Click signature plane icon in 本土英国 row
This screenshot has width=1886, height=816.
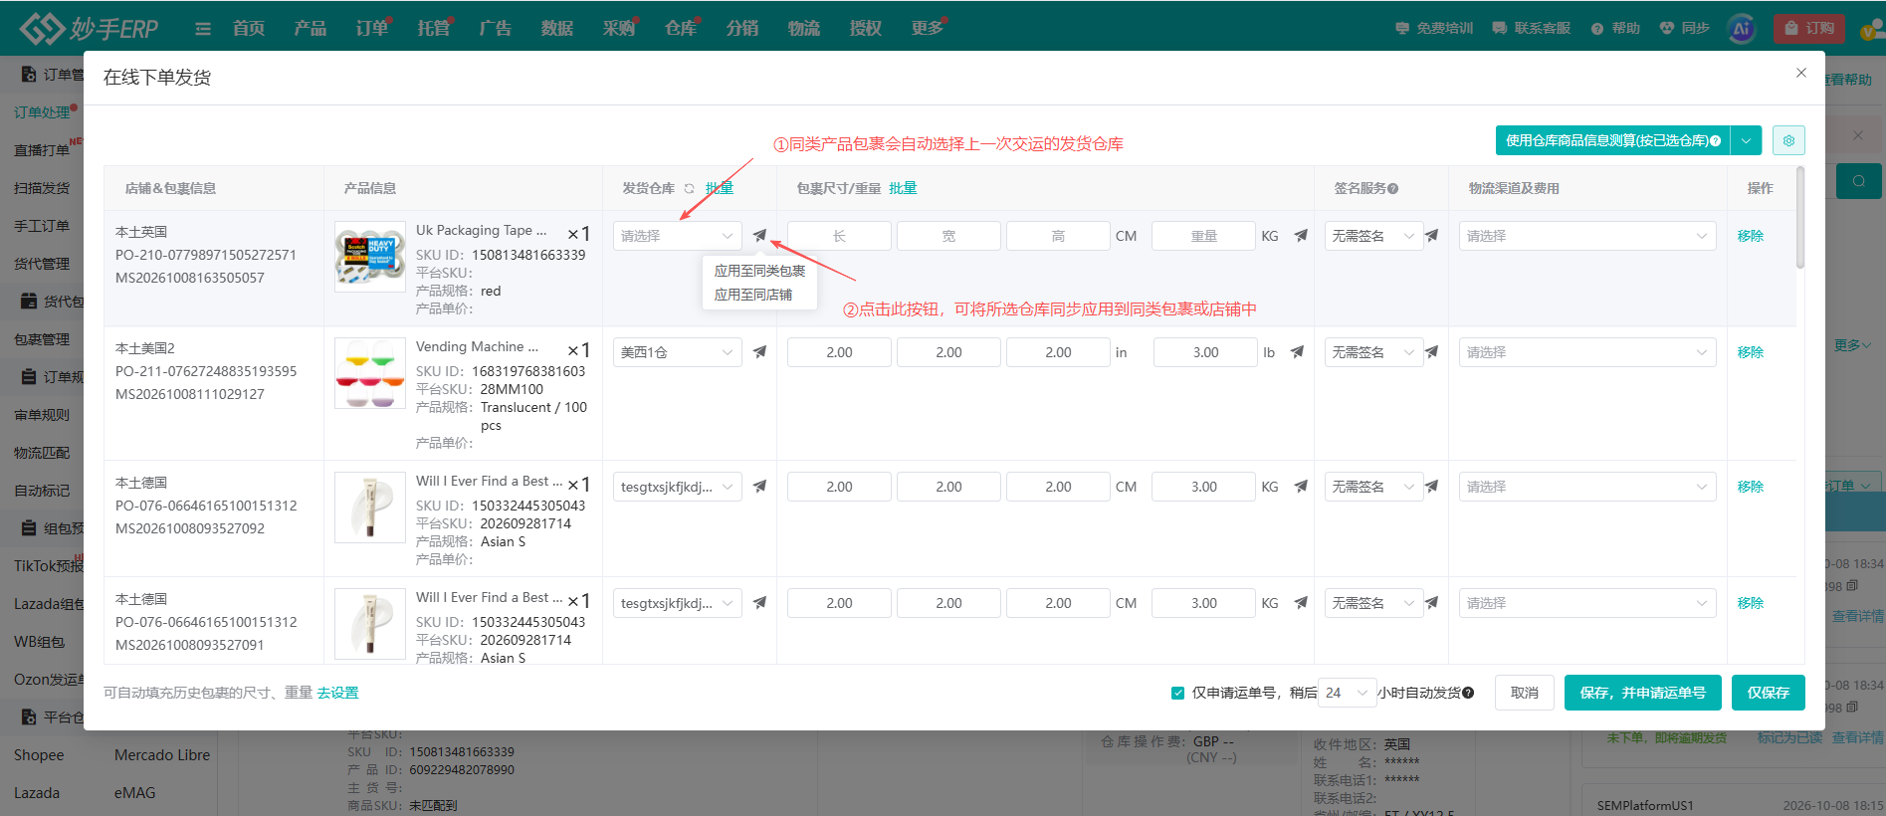(1431, 236)
